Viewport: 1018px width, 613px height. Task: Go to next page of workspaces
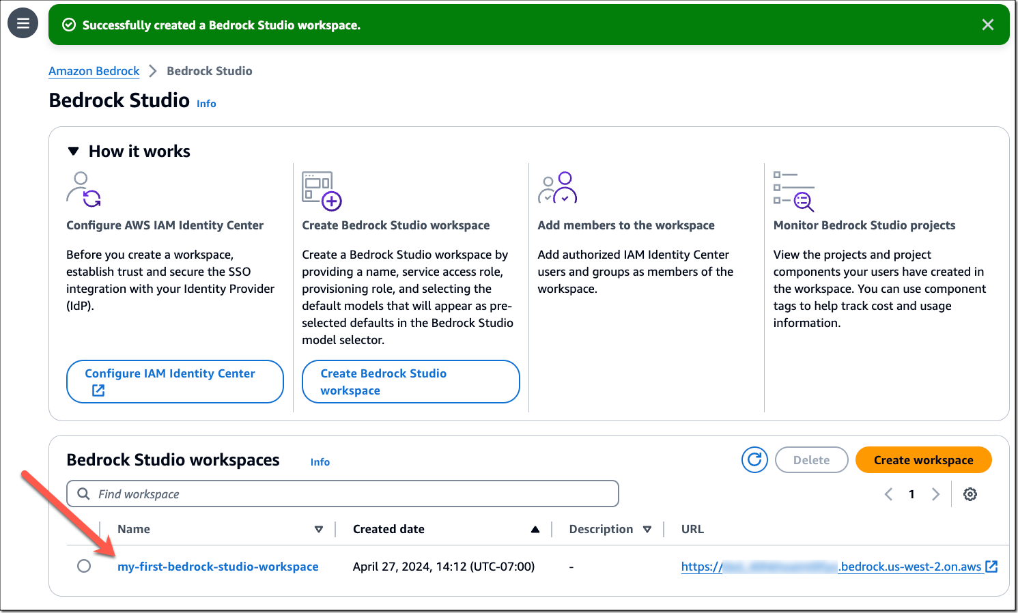coord(935,494)
